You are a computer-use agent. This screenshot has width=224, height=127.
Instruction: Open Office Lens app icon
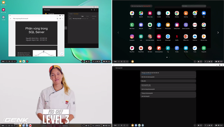tap(186, 36)
